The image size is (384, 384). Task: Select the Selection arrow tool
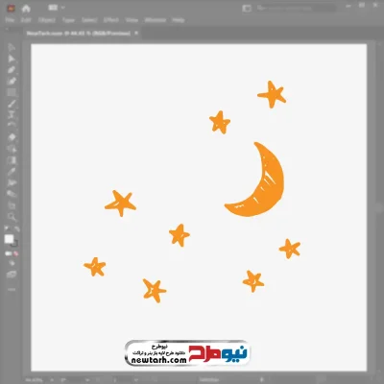pyautogui.click(x=12, y=47)
